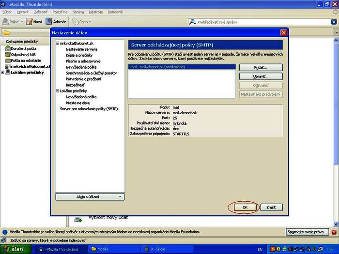
Task: Open the Popis dropdown arrow
Action: 90,22
